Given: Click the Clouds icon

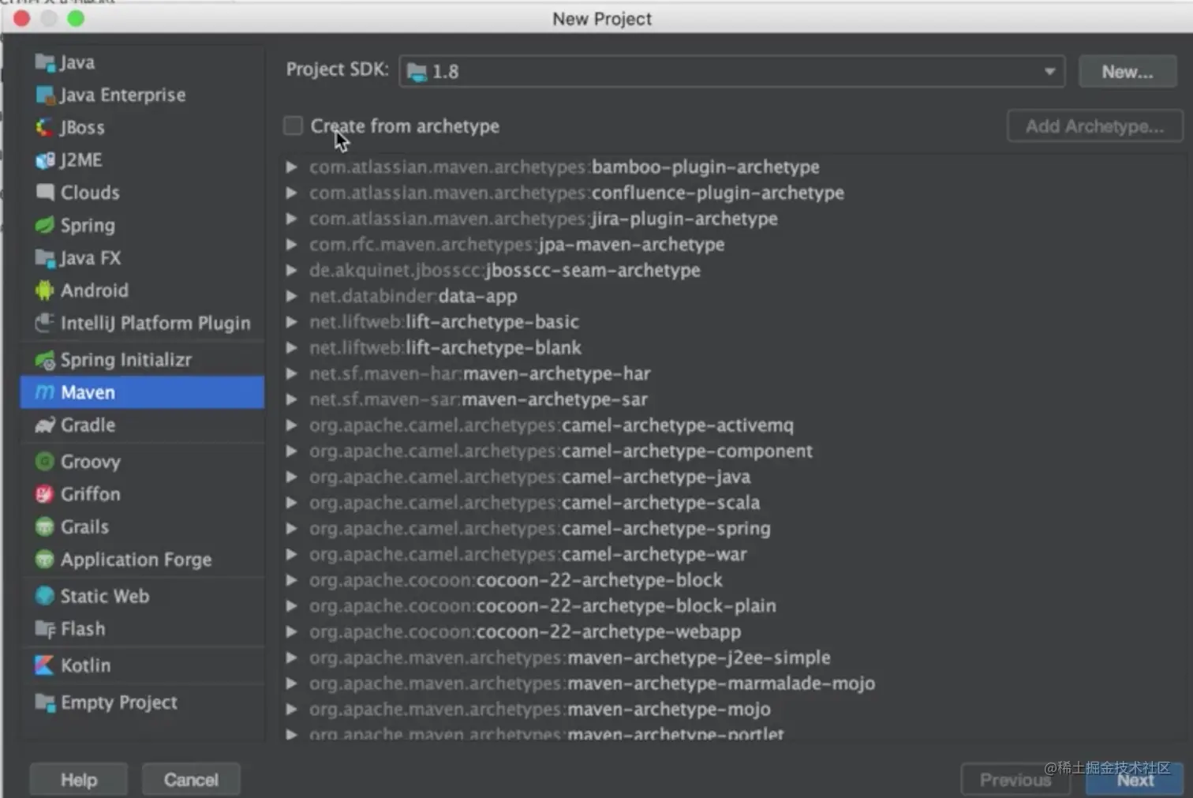Looking at the screenshot, I should (45, 193).
